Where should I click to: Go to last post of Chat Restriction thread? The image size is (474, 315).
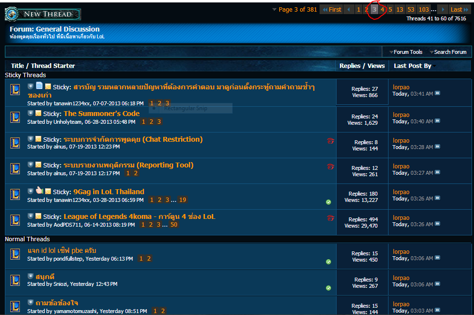[438, 147]
